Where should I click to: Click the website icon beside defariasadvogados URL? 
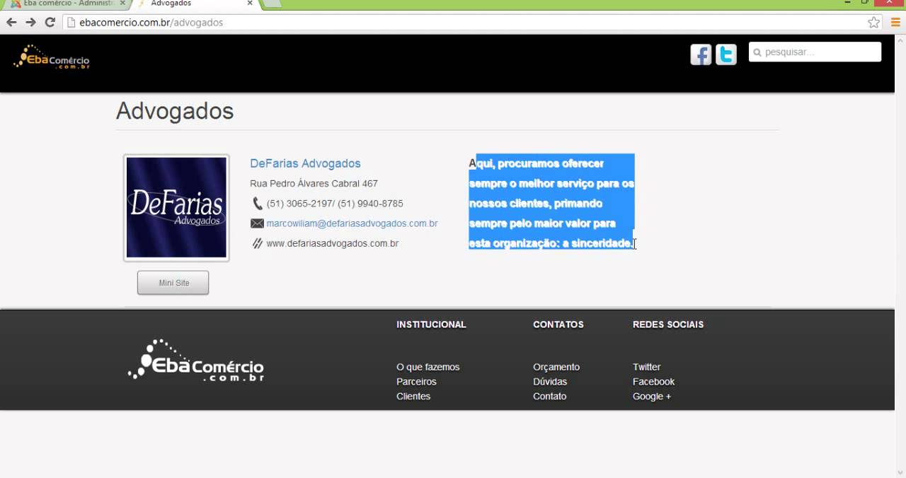[257, 243]
